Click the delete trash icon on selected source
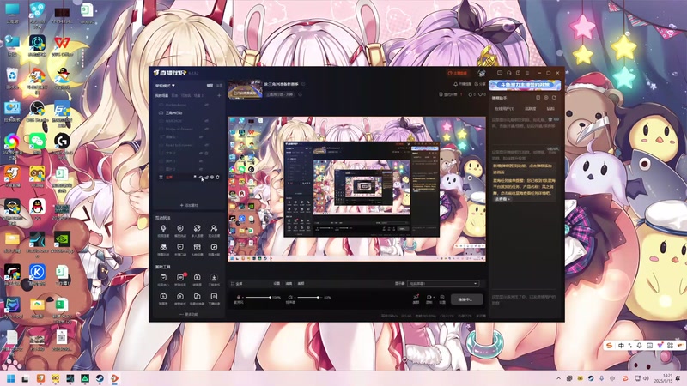This screenshot has height=386, width=687. pyautogui.click(x=218, y=178)
